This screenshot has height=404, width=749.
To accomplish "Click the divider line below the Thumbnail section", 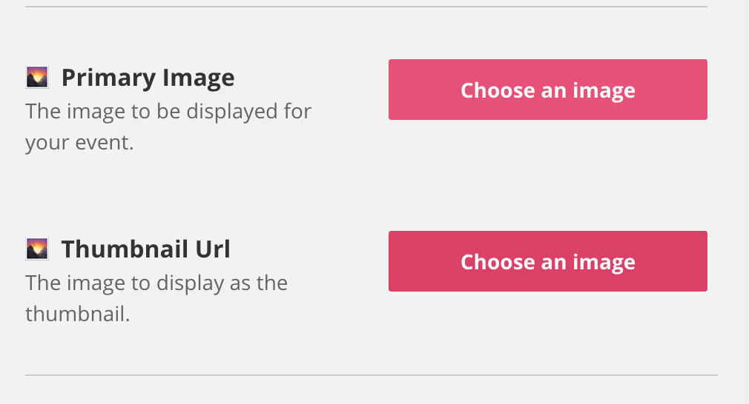I will coord(371,375).
